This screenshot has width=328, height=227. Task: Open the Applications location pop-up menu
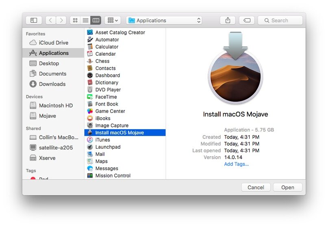pyautogui.click(x=164, y=20)
